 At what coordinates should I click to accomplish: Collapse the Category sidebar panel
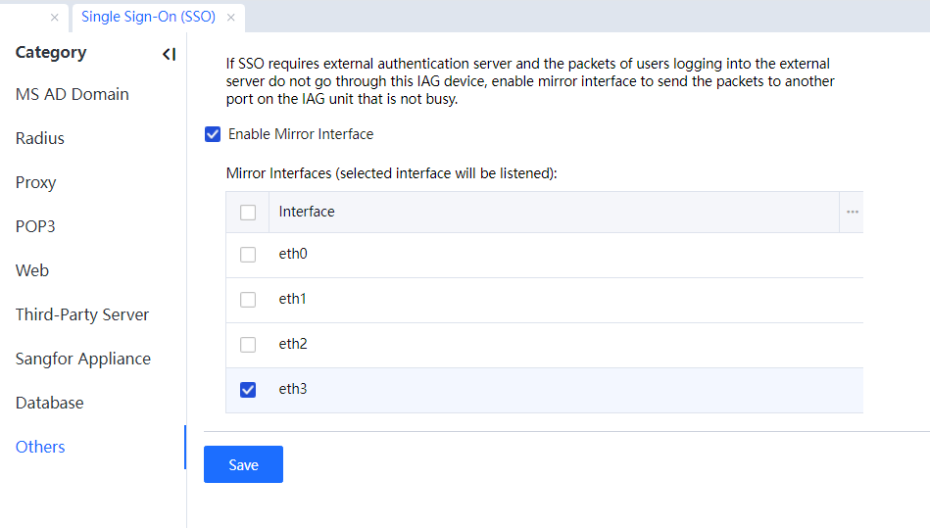[x=169, y=54]
